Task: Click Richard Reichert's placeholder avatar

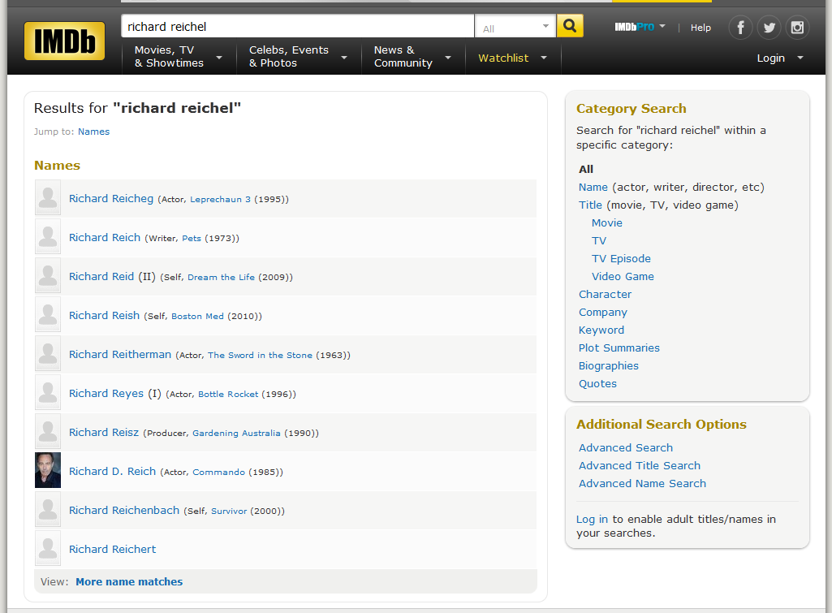Action: coord(48,548)
